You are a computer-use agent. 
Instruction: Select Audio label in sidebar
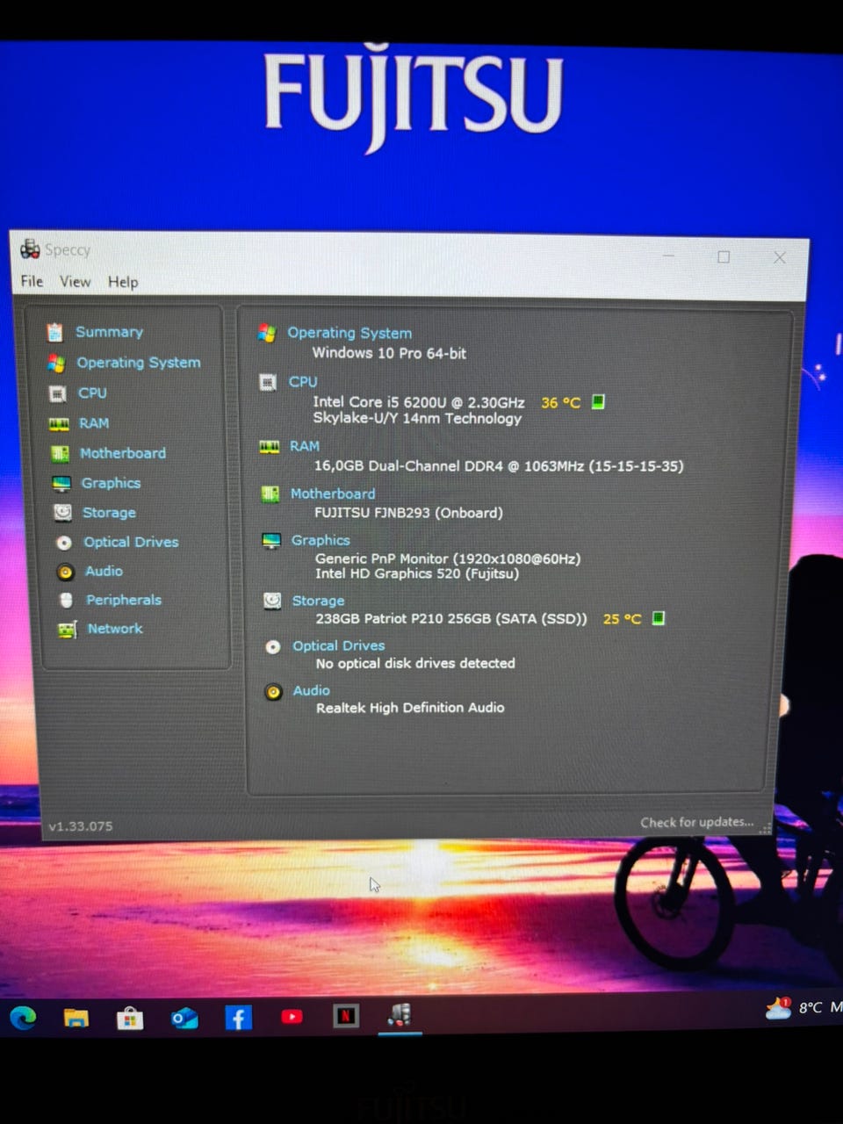click(104, 572)
